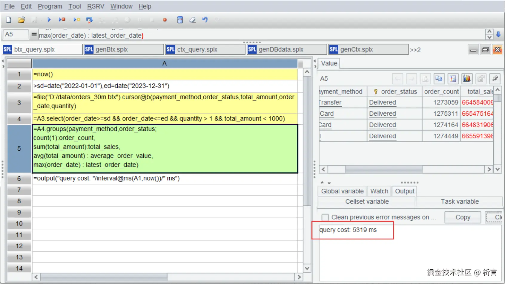Click the Copy value icon in Value panel
Screen dimensions: 505x284
pyautogui.click(x=439, y=79)
